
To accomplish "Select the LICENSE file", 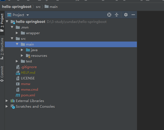I will (28, 78).
